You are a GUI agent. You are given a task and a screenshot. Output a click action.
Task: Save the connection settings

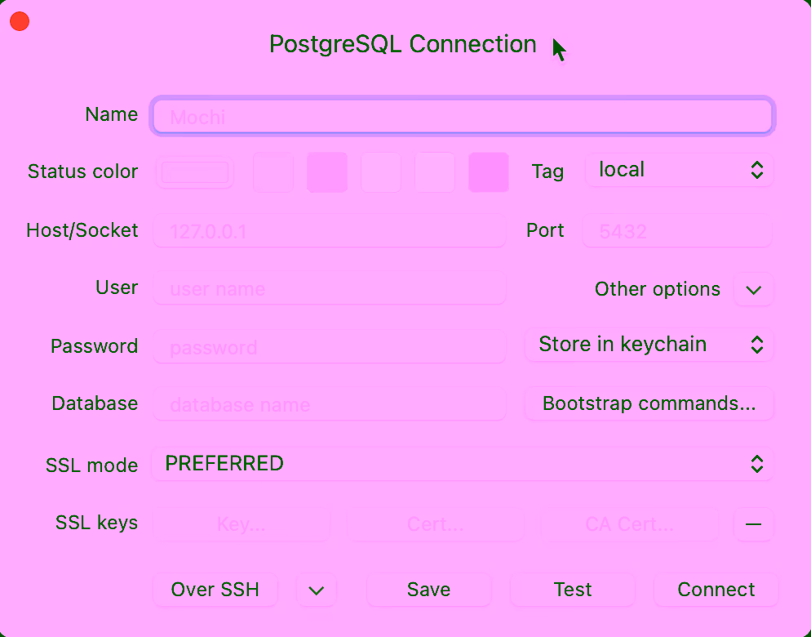pyautogui.click(x=428, y=590)
